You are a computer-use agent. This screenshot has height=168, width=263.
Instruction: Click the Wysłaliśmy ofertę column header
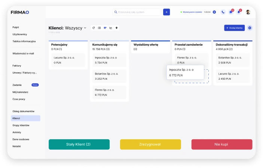pyautogui.click(x=146, y=45)
